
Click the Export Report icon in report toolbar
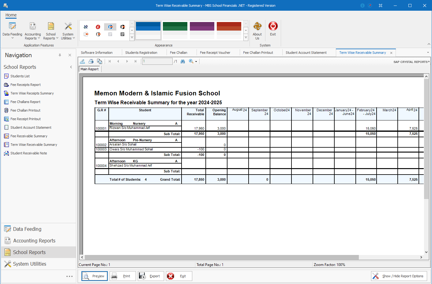coord(82,61)
